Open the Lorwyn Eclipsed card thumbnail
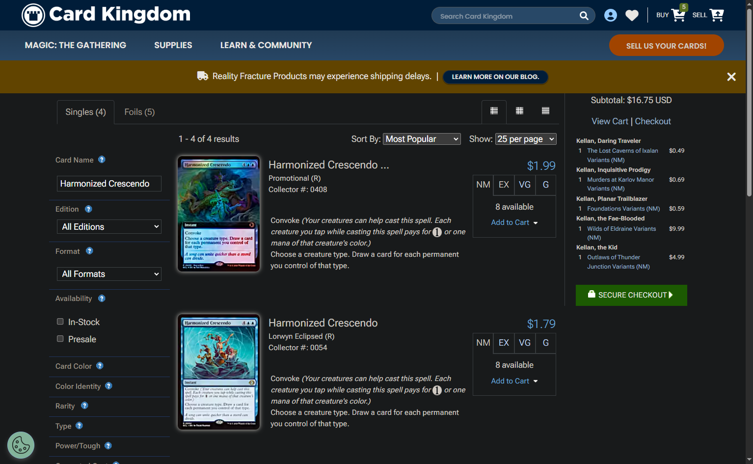 click(x=218, y=372)
